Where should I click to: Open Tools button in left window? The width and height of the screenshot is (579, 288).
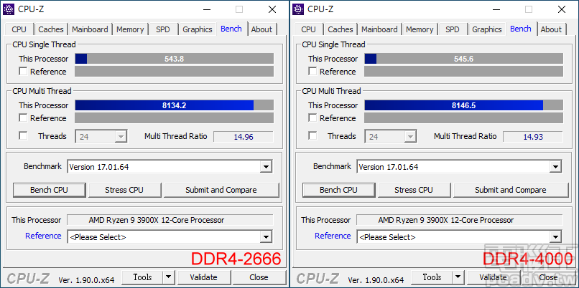[142, 277]
